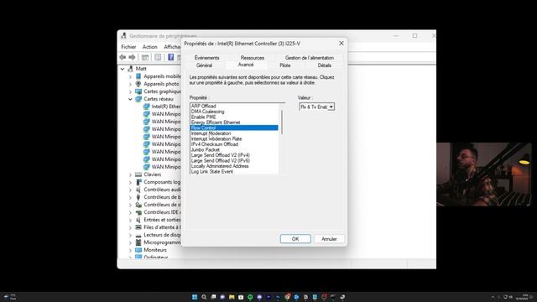Image resolution: width=537 pixels, height=302 pixels.
Task: Select ARP Offload in property list
Action: tap(203, 107)
